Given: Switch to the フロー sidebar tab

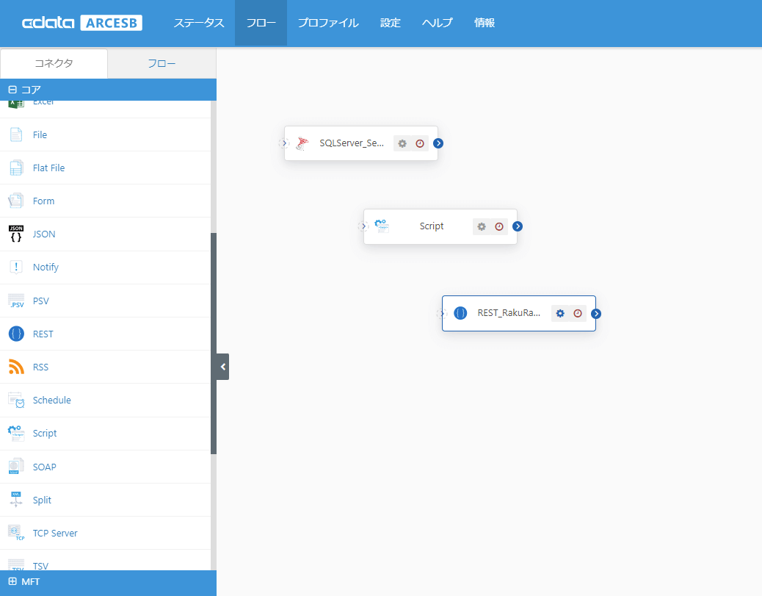Looking at the screenshot, I should pyautogui.click(x=162, y=63).
